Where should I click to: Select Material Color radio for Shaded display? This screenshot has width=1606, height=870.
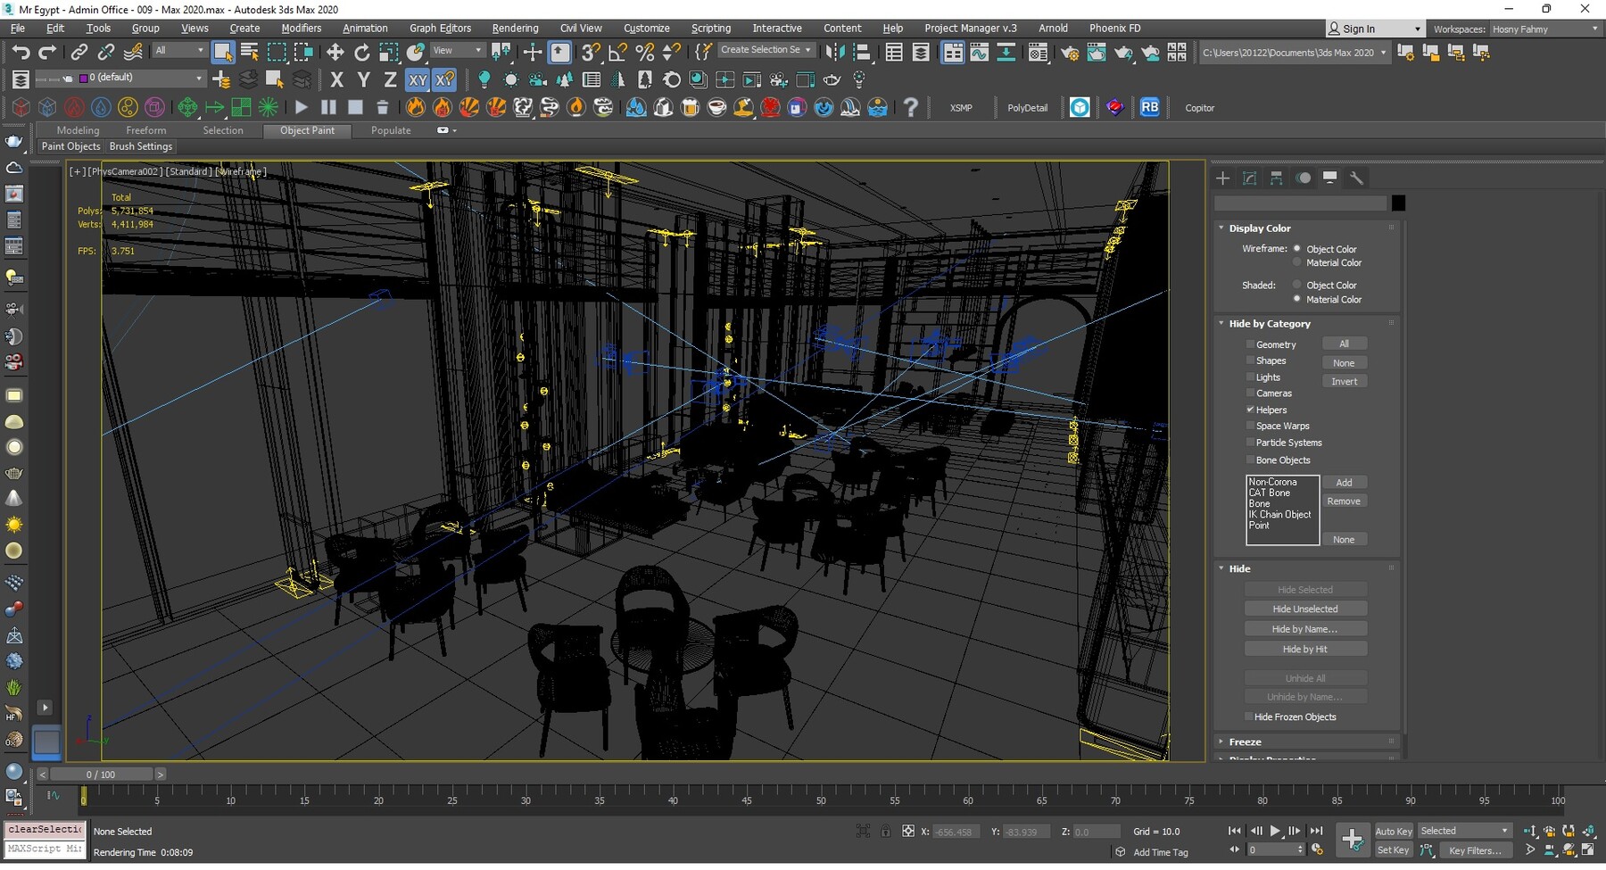click(1296, 299)
